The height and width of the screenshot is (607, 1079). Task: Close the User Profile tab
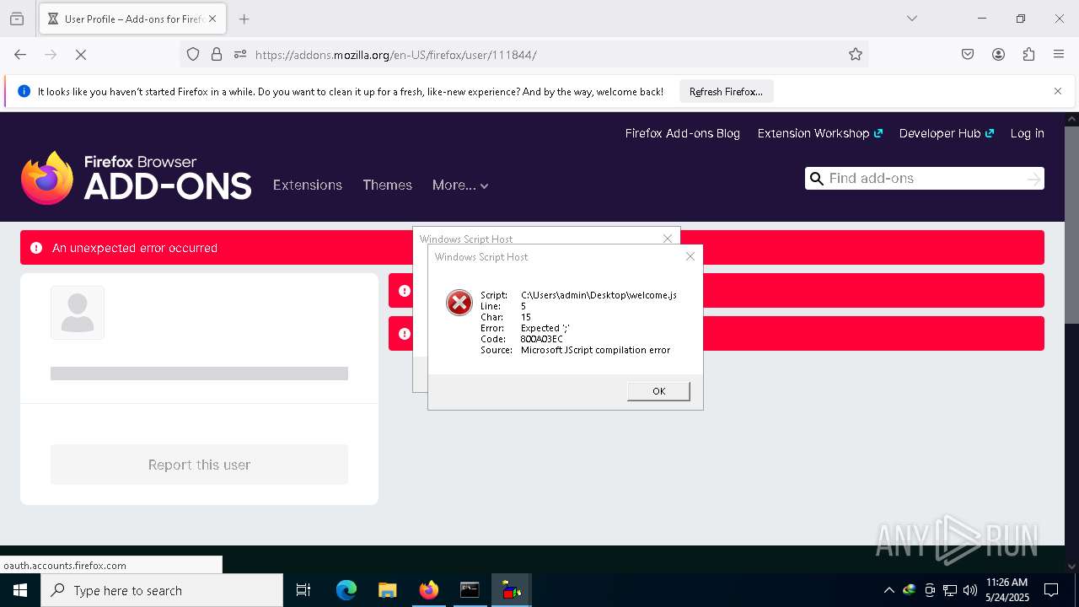click(212, 19)
